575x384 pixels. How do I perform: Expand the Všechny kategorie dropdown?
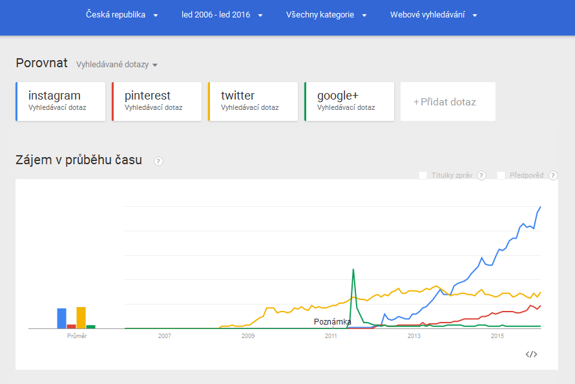coord(326,15)
